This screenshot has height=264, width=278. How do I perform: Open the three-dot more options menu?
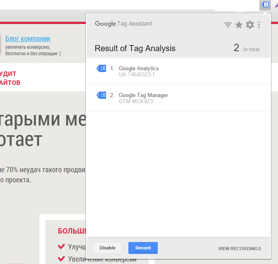259,25
